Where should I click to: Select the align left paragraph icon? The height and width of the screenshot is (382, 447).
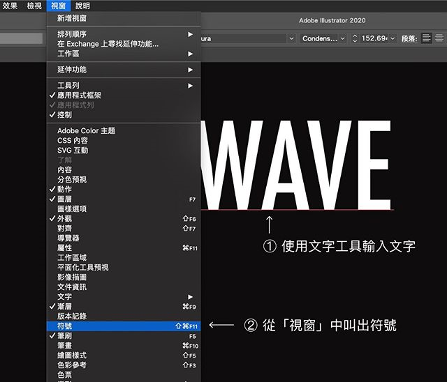[427, 38]
